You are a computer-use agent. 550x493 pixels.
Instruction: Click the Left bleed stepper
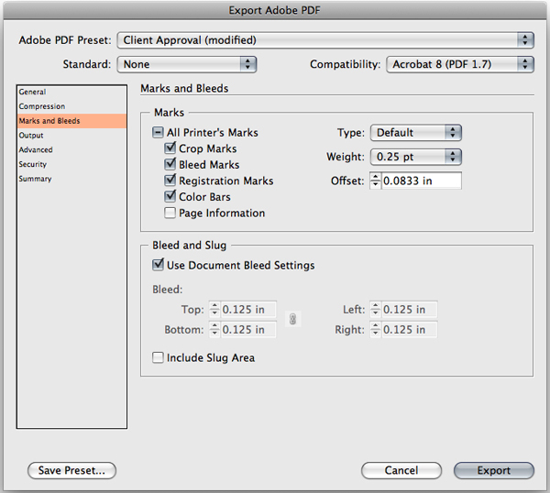coord(375,309)
